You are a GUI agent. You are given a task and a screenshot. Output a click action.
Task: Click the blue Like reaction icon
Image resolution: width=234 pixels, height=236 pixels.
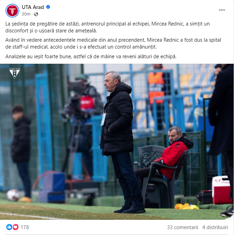coord(9,227)
